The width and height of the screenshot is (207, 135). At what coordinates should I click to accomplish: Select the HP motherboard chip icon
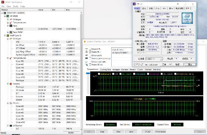(8, 16)
